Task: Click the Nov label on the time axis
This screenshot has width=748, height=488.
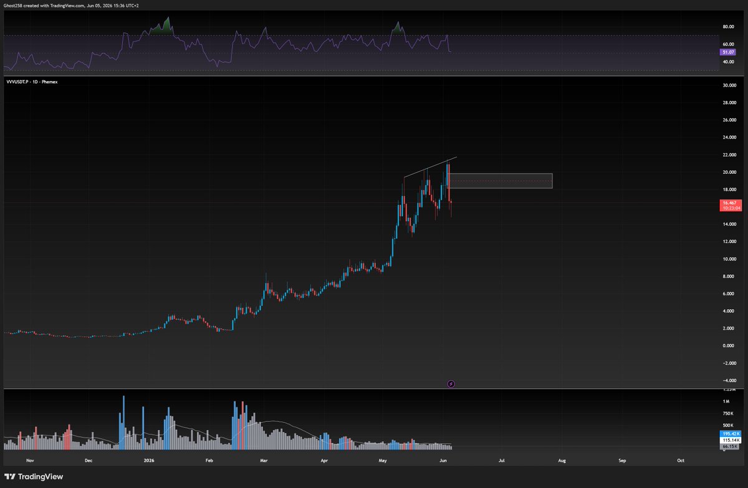Action: click(x=29, y=461)
